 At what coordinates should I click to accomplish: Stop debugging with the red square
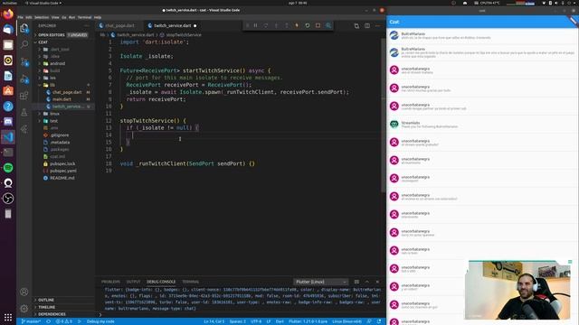coord(318,25)
